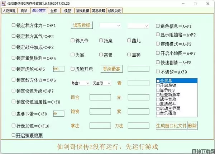Check 锁定敌方体力 option
Viewport: 215px width, 154px height.
click(x=14, y=80)
